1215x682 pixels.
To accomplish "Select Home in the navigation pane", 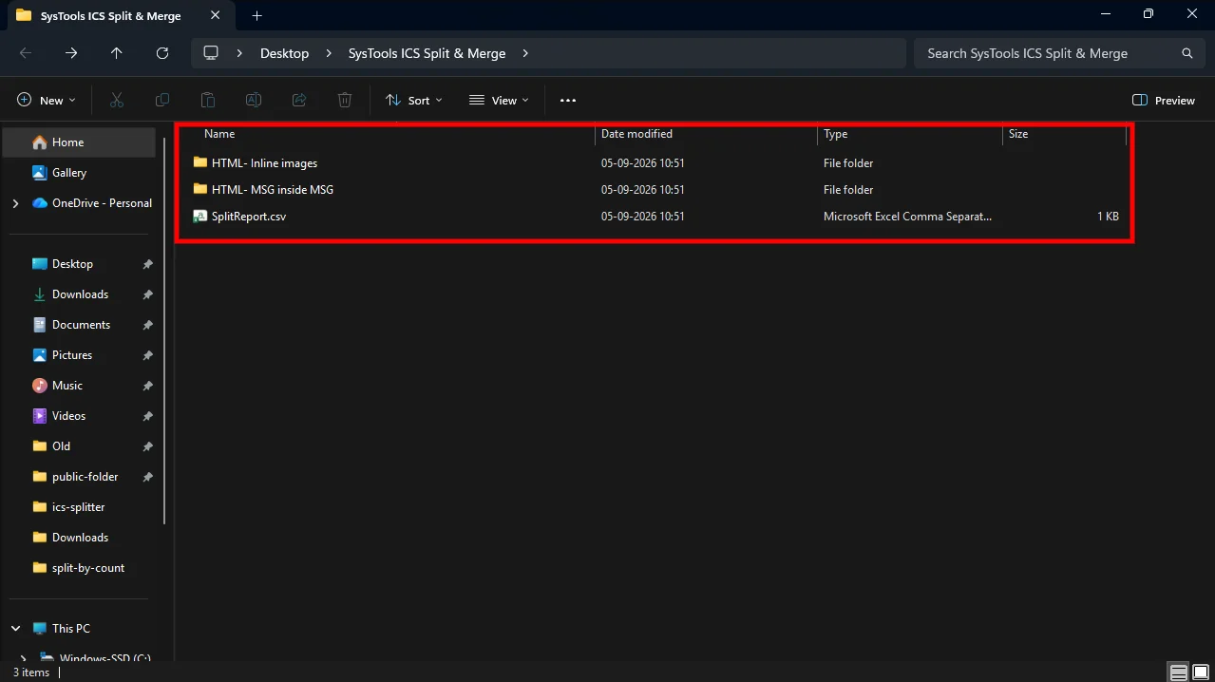I will click(x=79, y=142).
